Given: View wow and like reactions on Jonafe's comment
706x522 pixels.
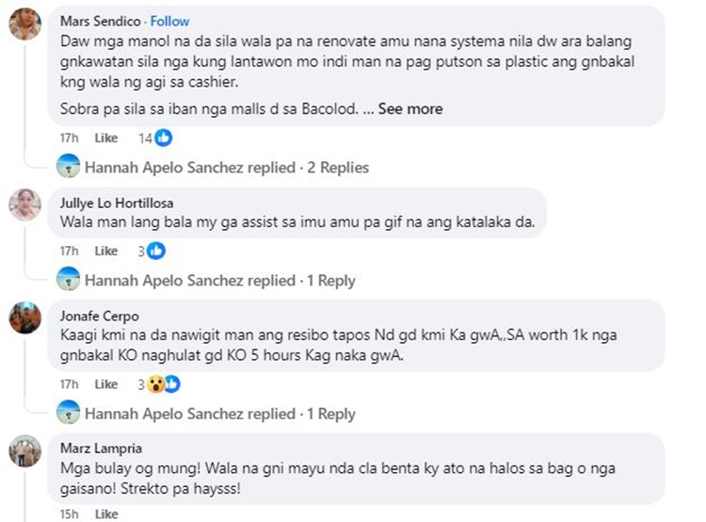Looking at the screenshot, I should pyautogui.click(x=164, y=384).
